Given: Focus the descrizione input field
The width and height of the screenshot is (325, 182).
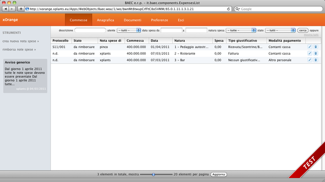Looking at the screenshot, I should point(90,30).
